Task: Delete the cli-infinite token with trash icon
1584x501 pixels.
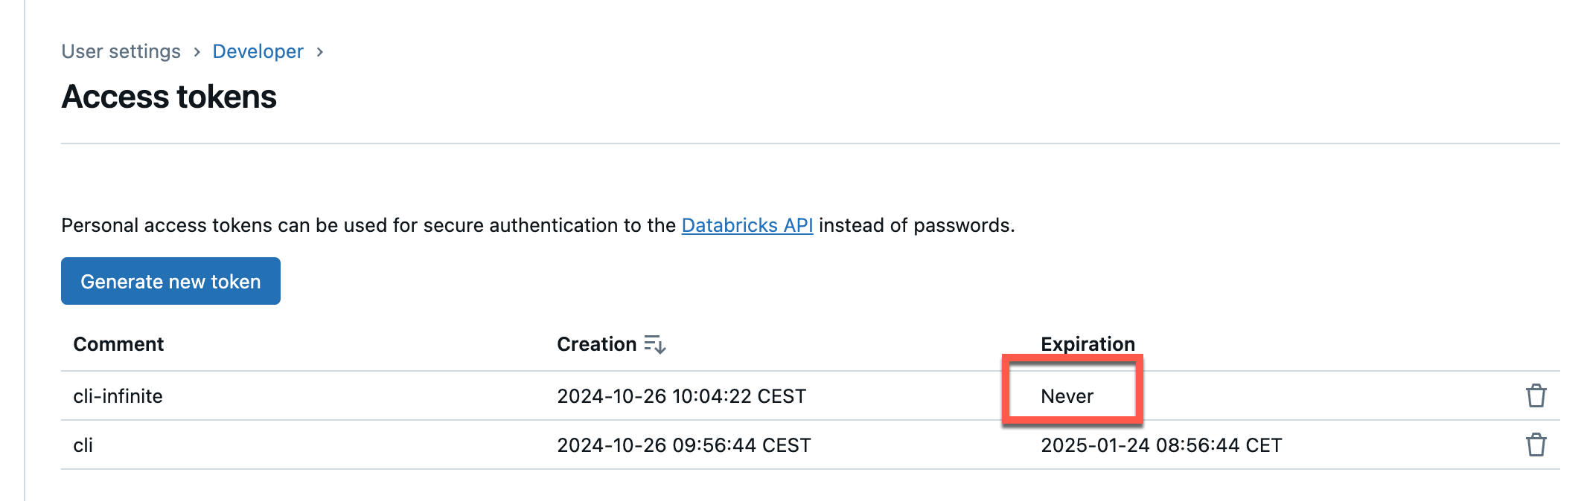Action: (x=1536, y=395)
